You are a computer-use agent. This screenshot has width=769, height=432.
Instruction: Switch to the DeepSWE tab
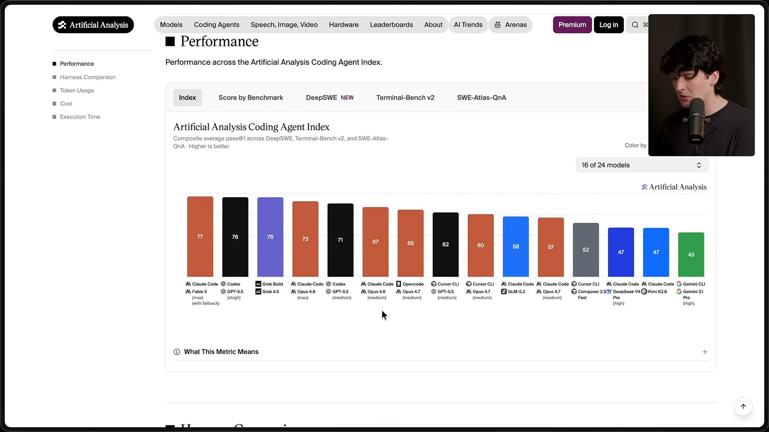pos(330,97)
